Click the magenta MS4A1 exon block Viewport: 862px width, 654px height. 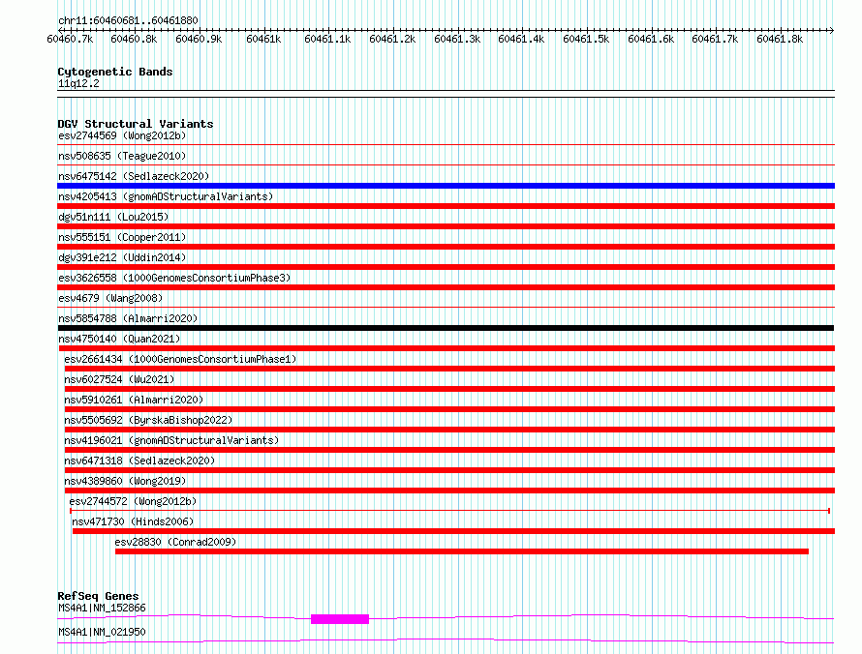coord(340,619)
